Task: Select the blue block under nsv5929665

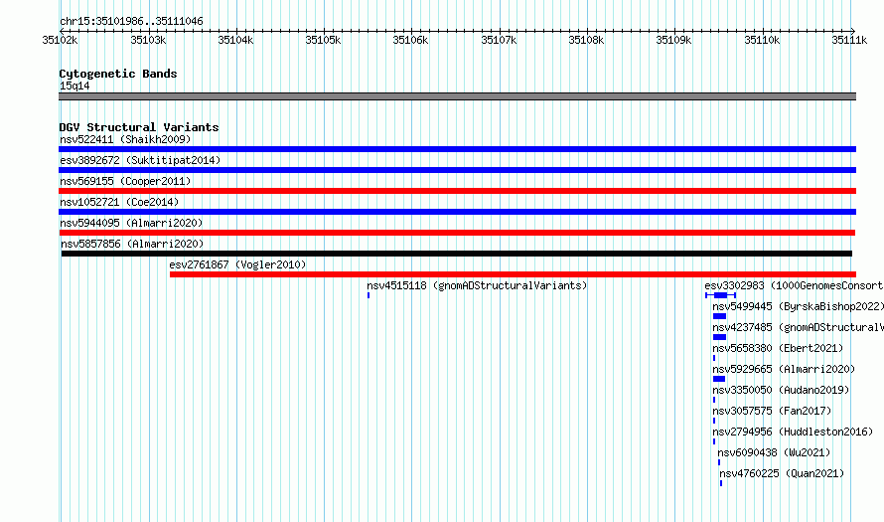Action: pyautogui.click(x=719, y=379)
